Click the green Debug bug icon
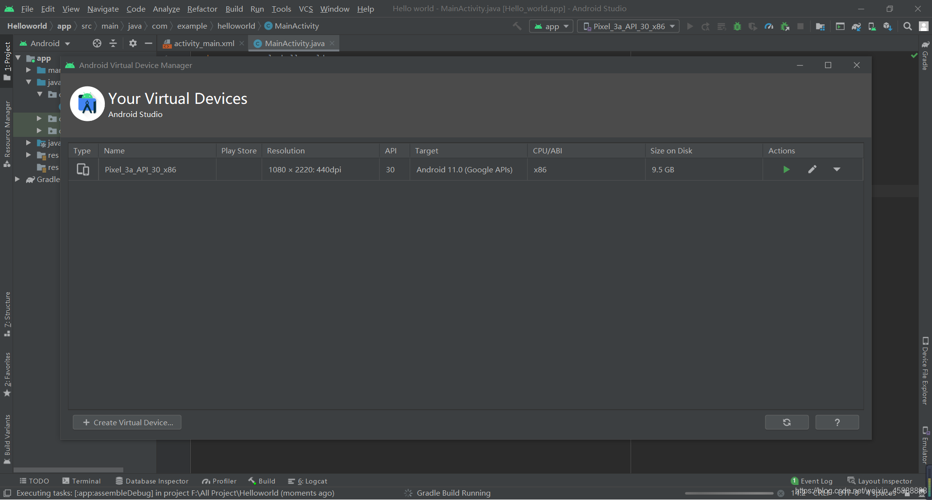The image size is (932, 500). click(x=737, y=26)
